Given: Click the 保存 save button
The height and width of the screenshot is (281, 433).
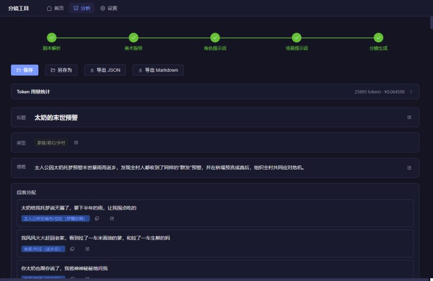Looking at the screenshot, I should [24, 70].
